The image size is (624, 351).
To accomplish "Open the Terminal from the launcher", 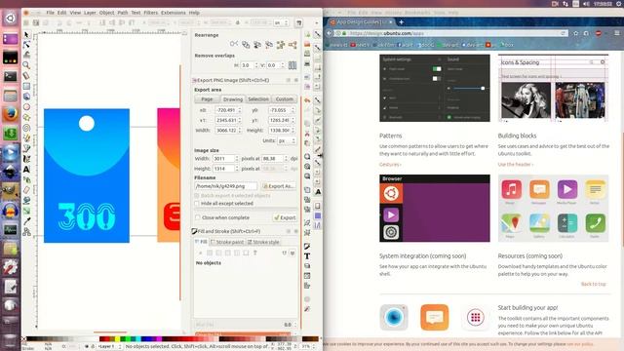I will click(x=11, y=76).
